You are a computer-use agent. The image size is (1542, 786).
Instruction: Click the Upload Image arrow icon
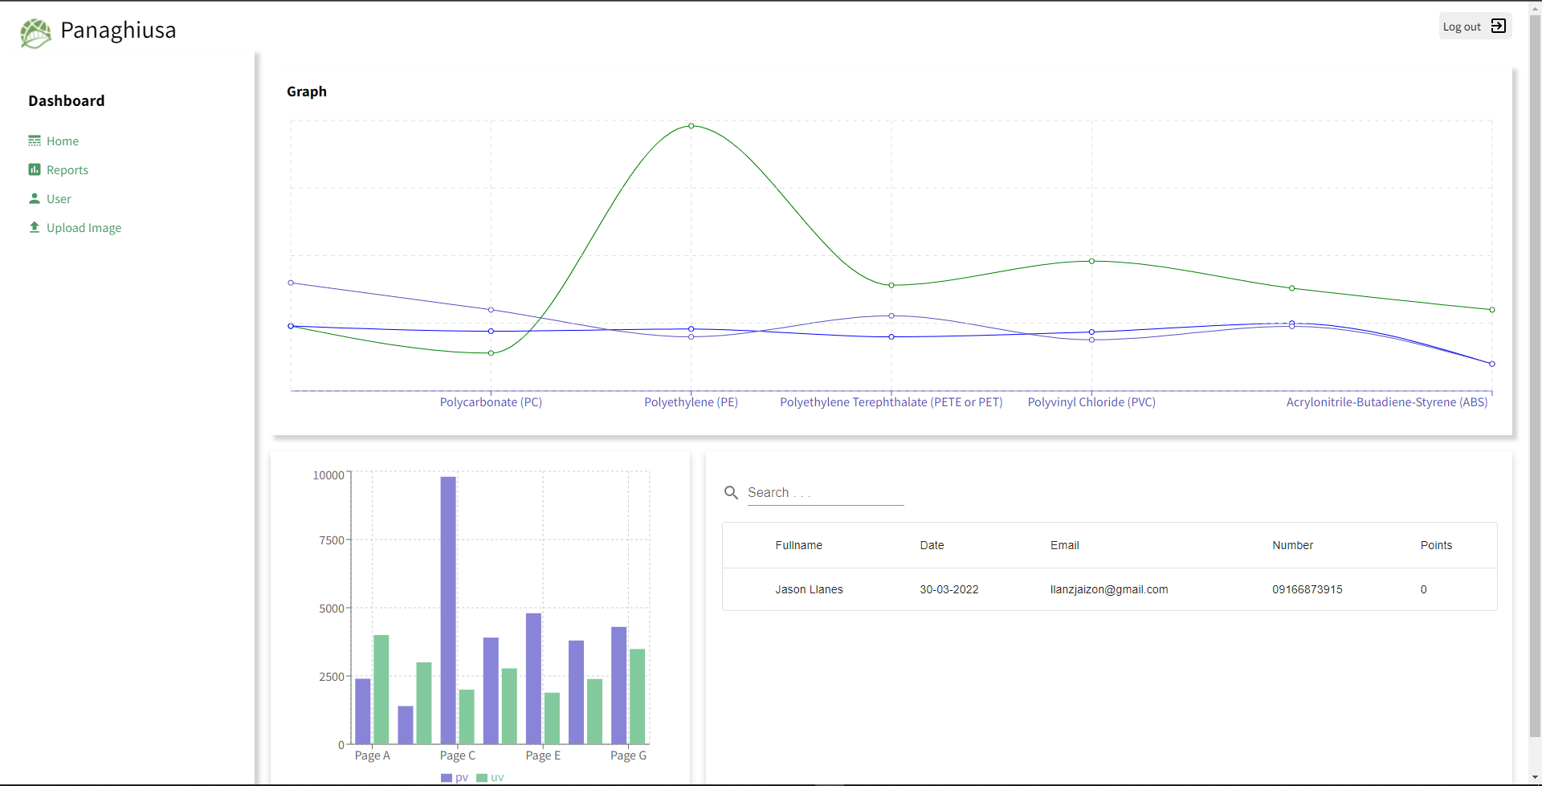coord(35,227)
